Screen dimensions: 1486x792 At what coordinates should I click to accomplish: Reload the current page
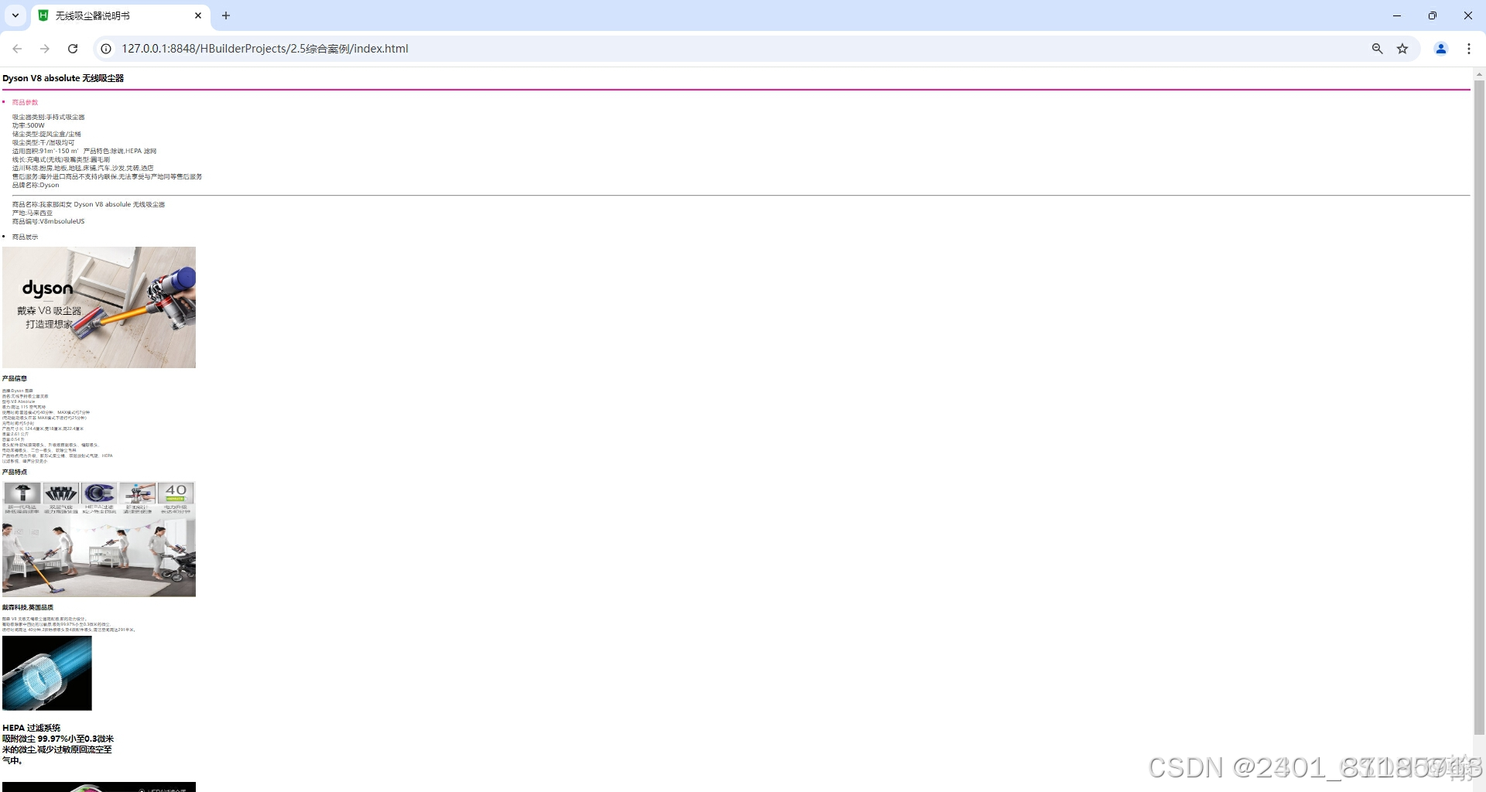point(73,49)
